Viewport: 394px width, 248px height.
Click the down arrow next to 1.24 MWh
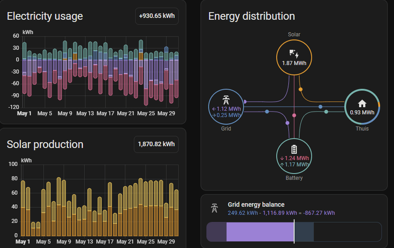click(282, 158)
